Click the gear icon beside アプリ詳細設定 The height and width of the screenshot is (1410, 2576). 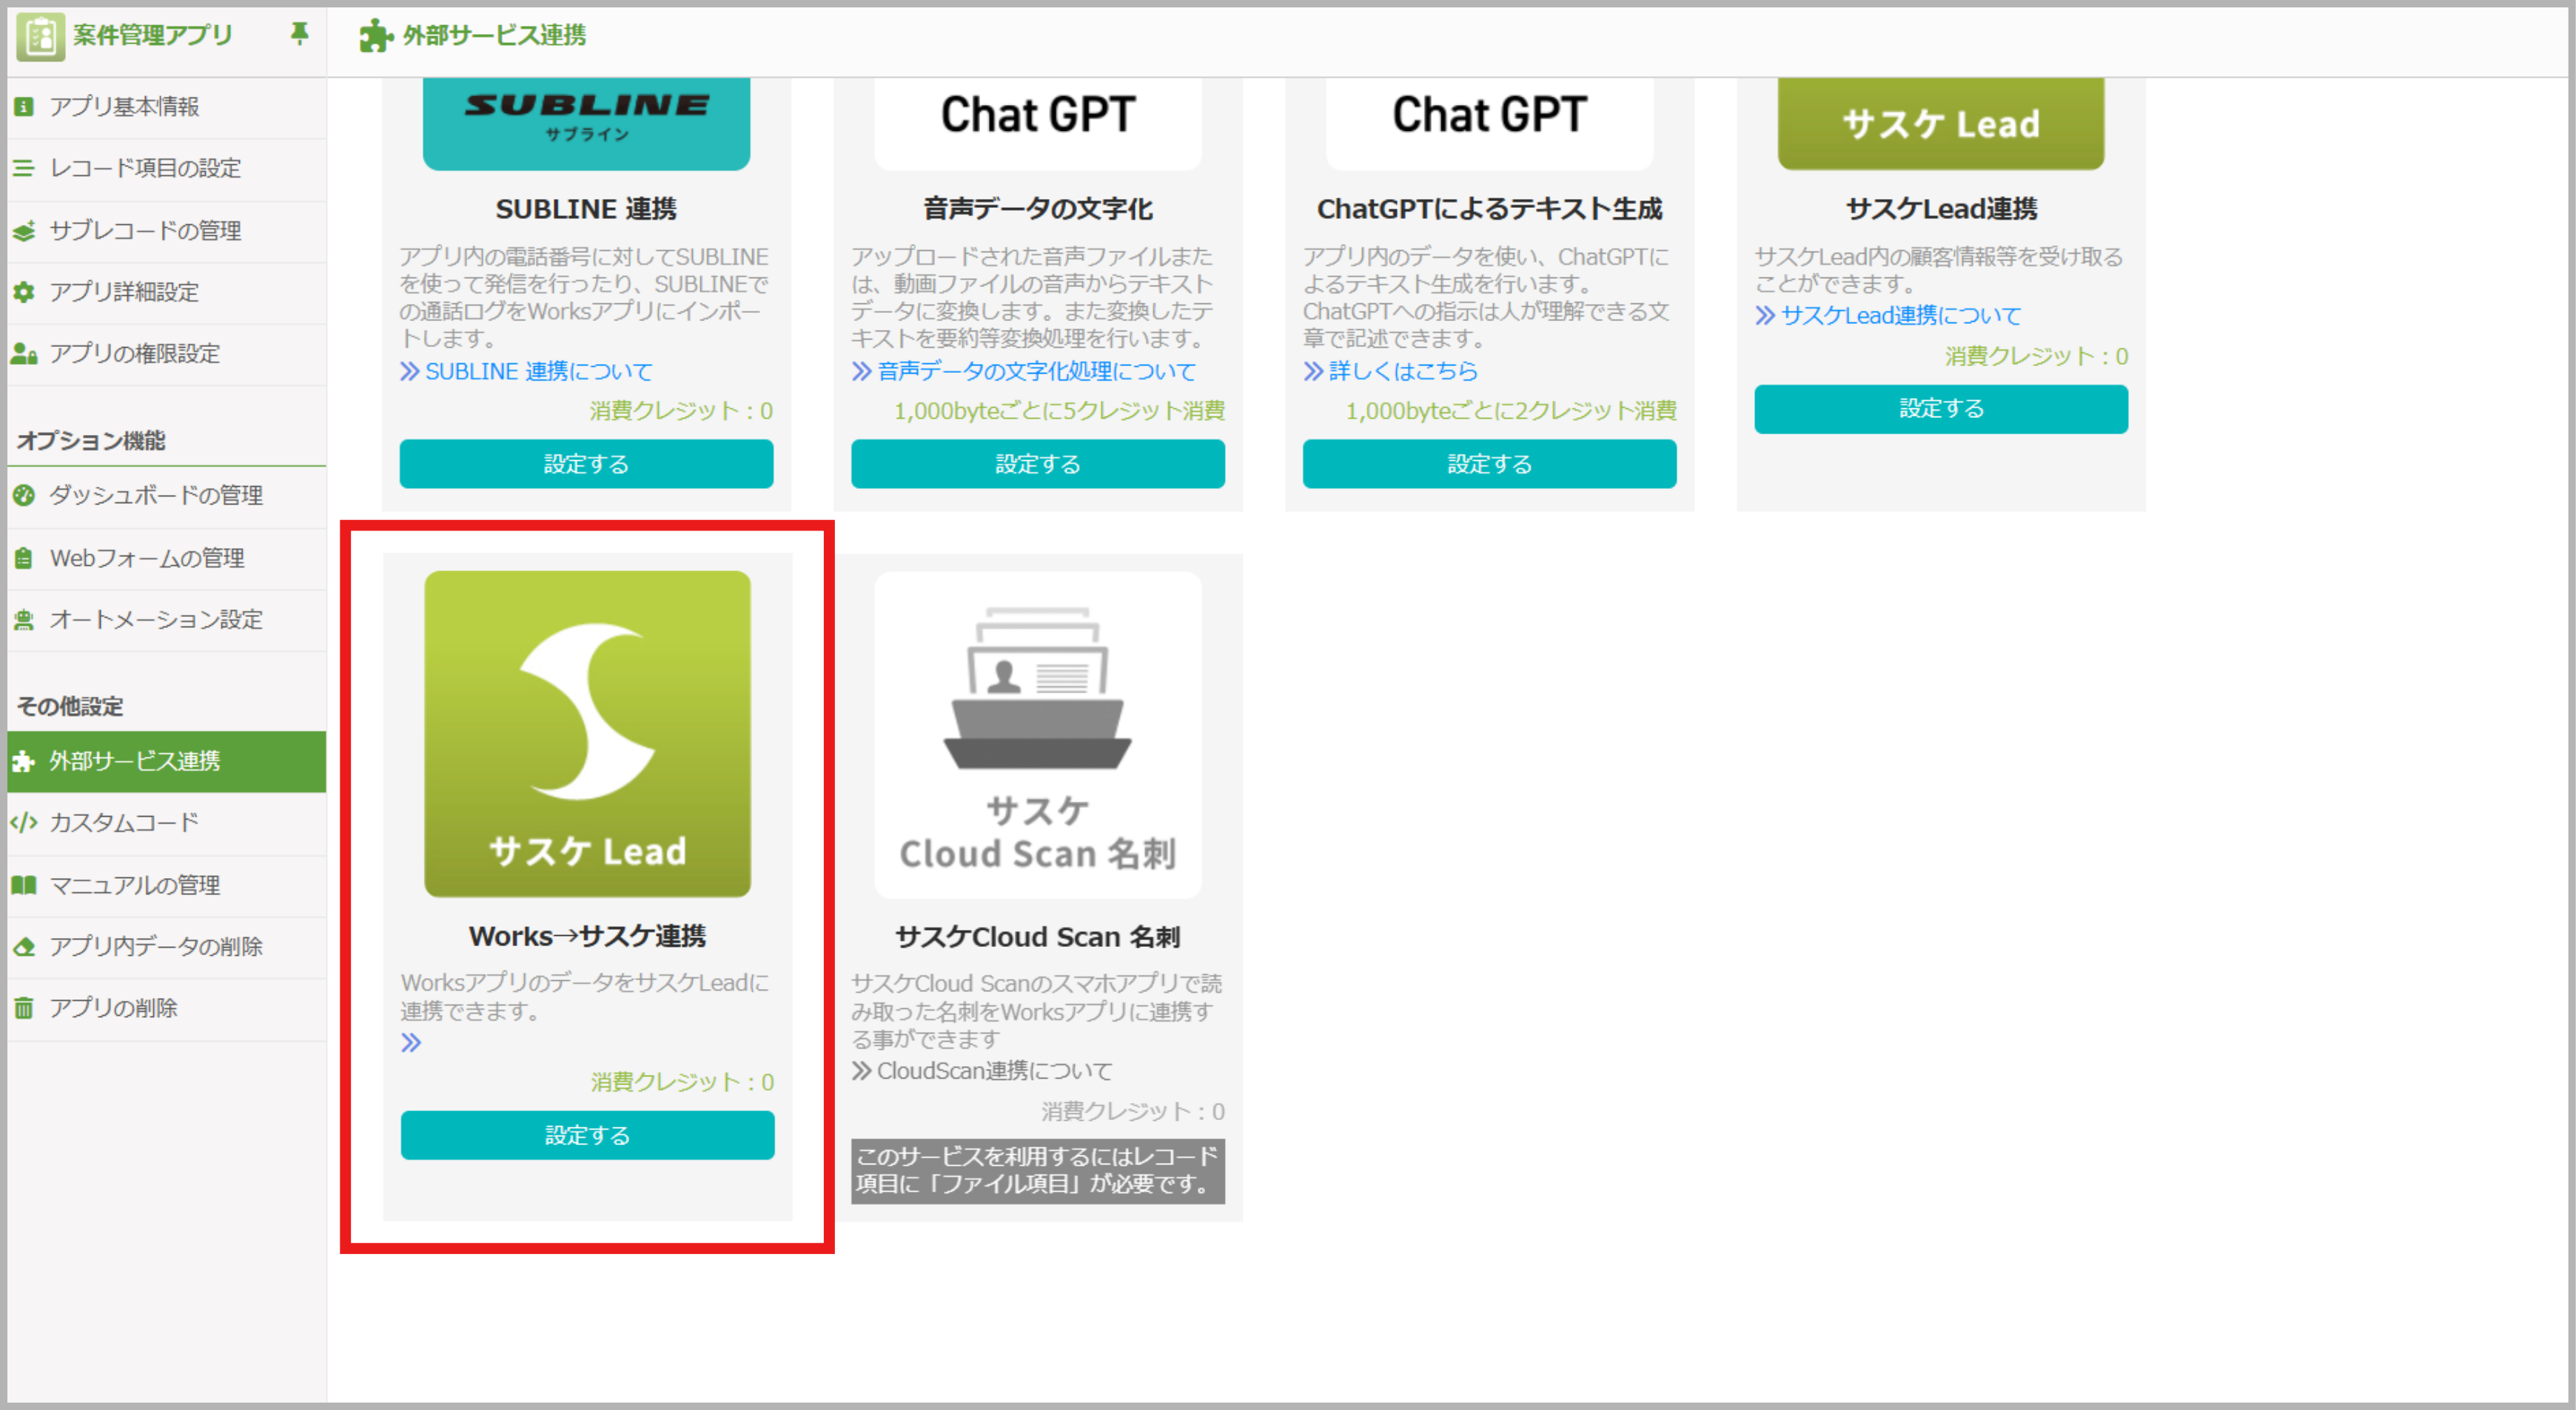pos(24,291)
